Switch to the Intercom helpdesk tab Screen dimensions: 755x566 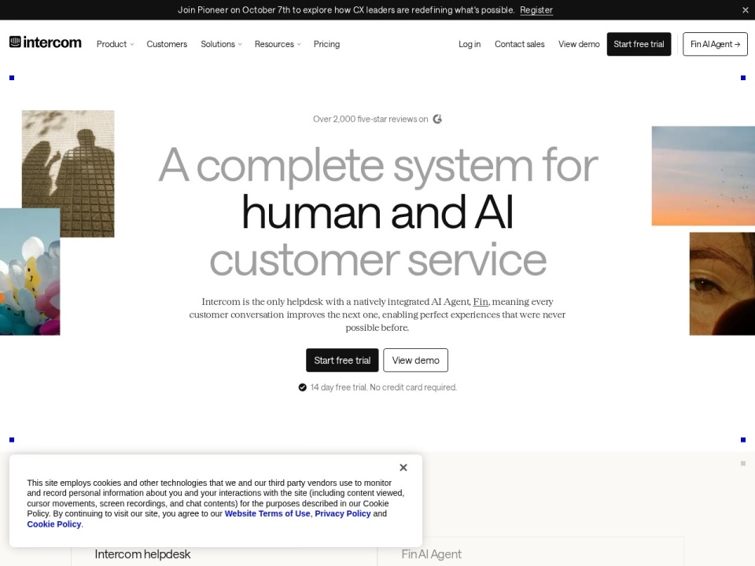tap(142, 554)
